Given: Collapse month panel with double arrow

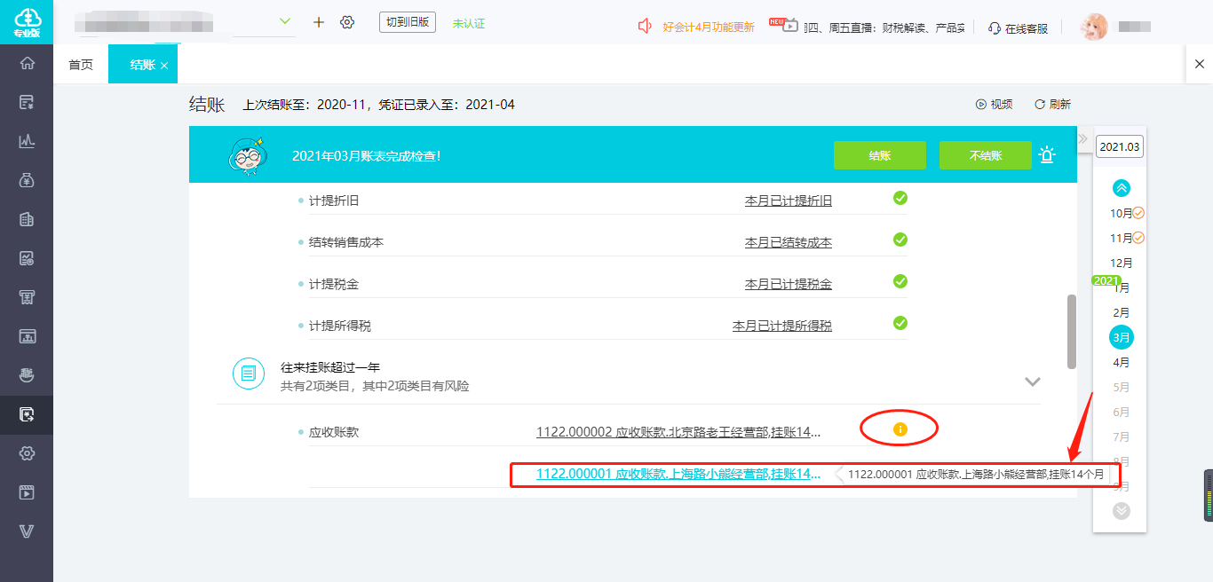Looking at the screenshot, I should click(x=1082, y=139).
